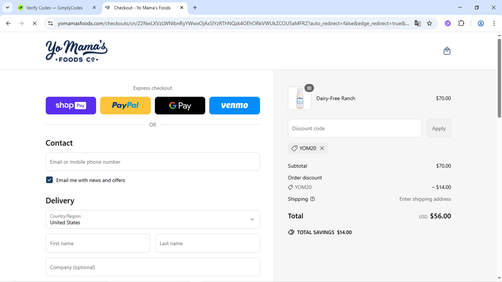Focus the Discount code field
The height and width of the screenshot is (282, 502).
355,128
